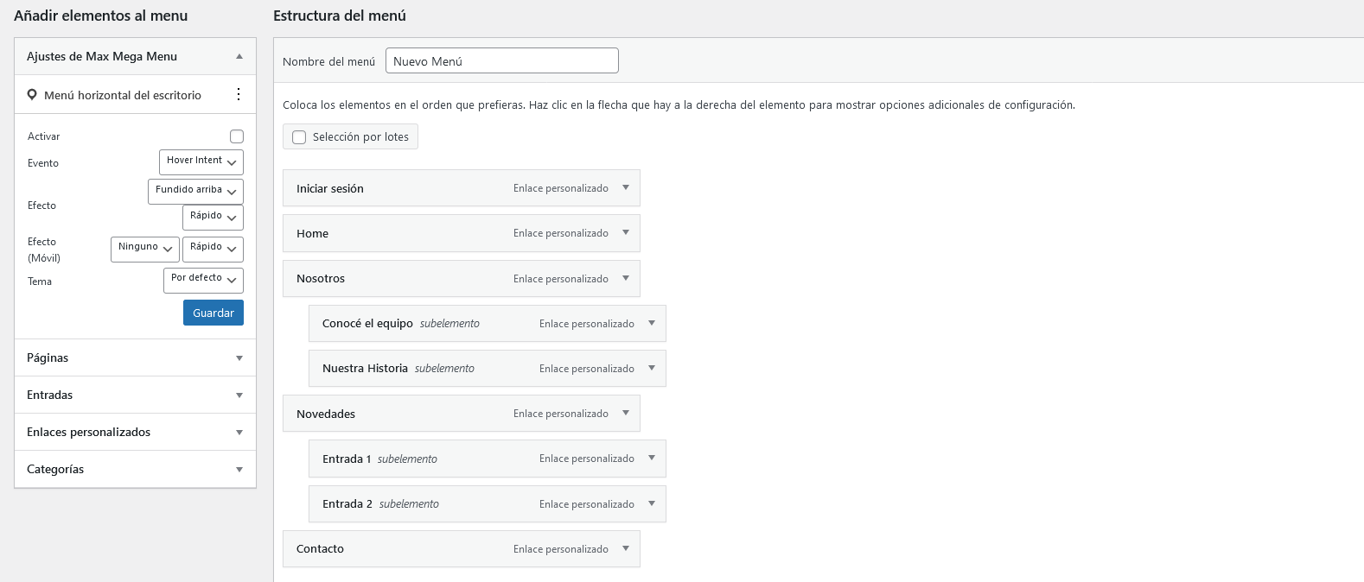The height and width of the screenshot is (582, 1364).
Task: Click the Guardar button
Action: pos(214,313)
